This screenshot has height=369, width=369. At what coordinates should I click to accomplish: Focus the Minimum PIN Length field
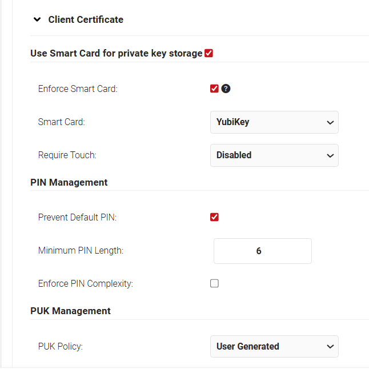pyautogui.click(x=263, y=251)
